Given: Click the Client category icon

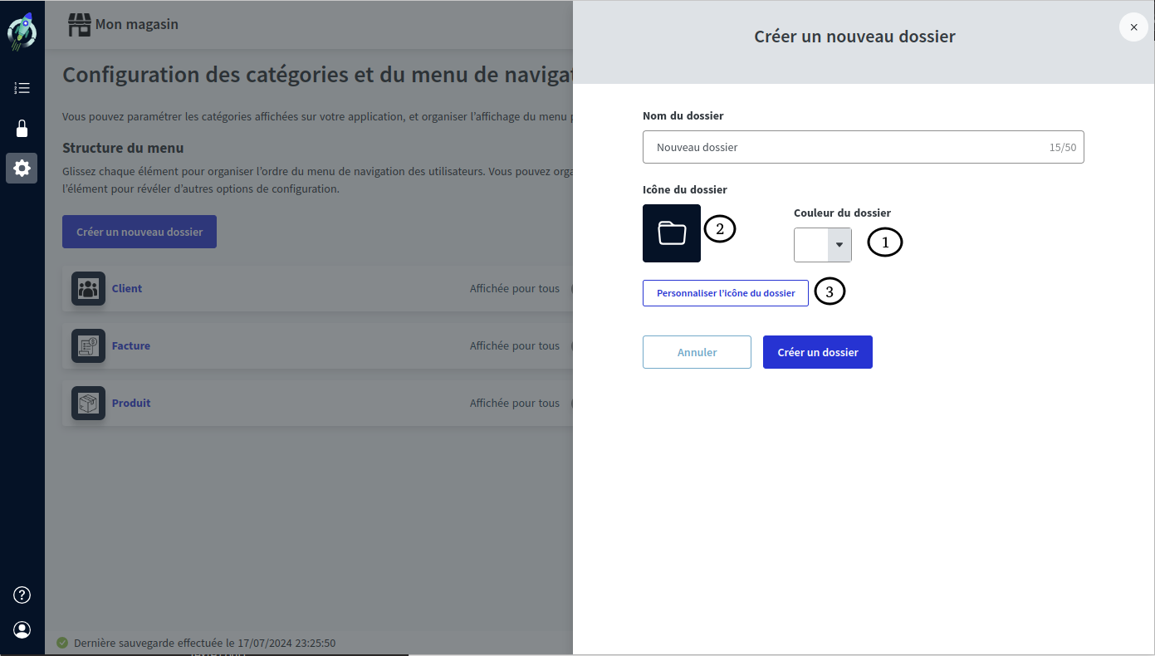Looking at the screenshot, I should [88, 289].
